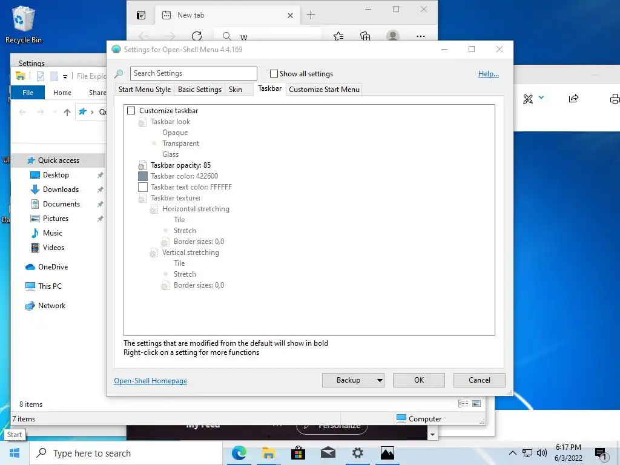Choose the Opaque taskbar look
The width and height of the screenshot is (620, 465).
(175, 133)
